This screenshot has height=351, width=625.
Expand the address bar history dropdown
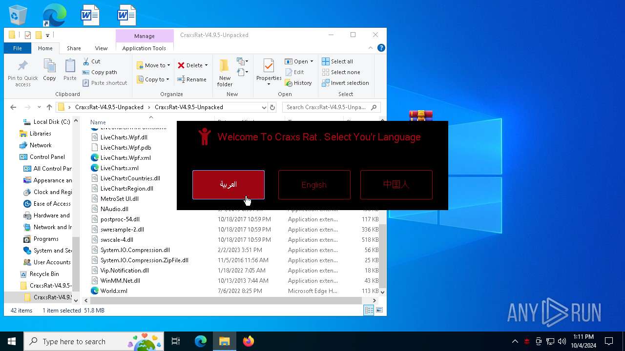264,107
